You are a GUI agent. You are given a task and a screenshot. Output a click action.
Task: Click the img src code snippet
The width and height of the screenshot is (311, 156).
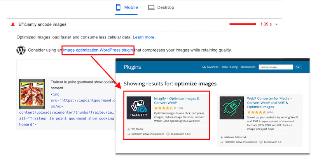67,109
